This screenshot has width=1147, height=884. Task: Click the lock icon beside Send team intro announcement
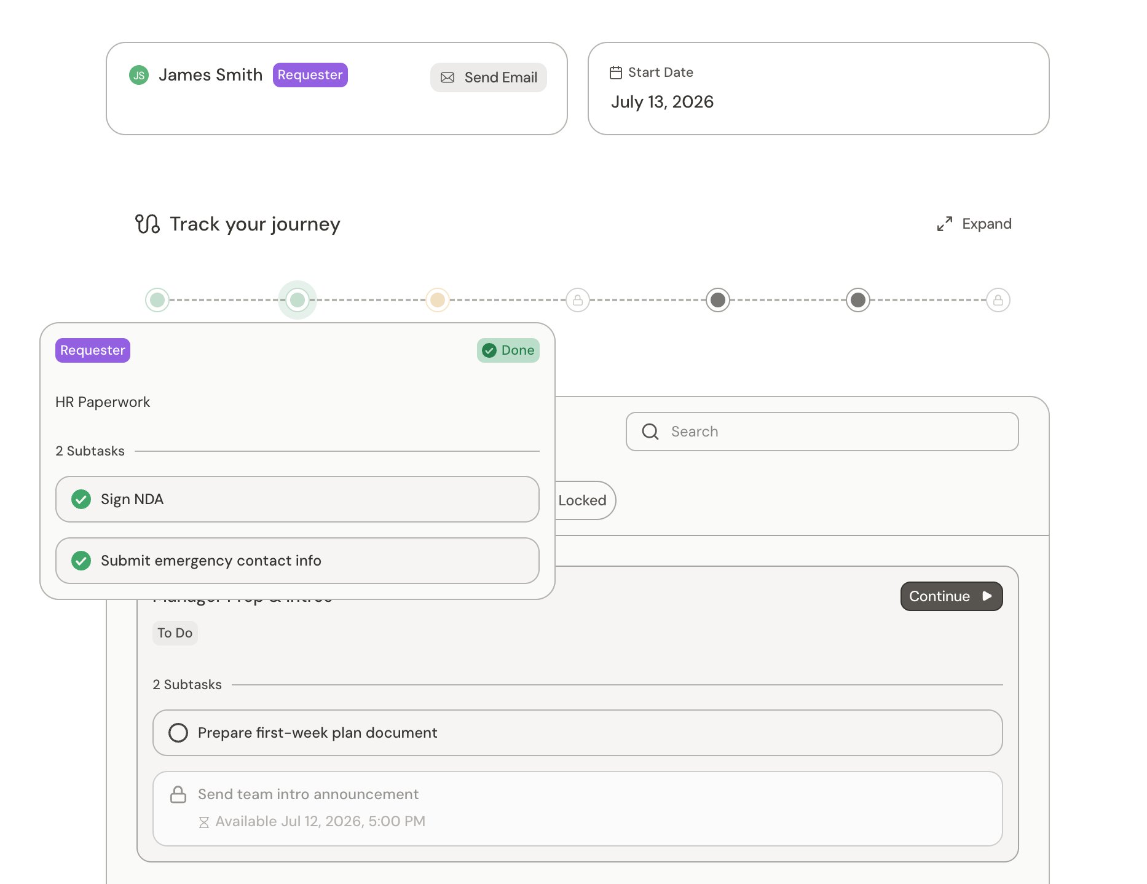(x=178, y=794)
